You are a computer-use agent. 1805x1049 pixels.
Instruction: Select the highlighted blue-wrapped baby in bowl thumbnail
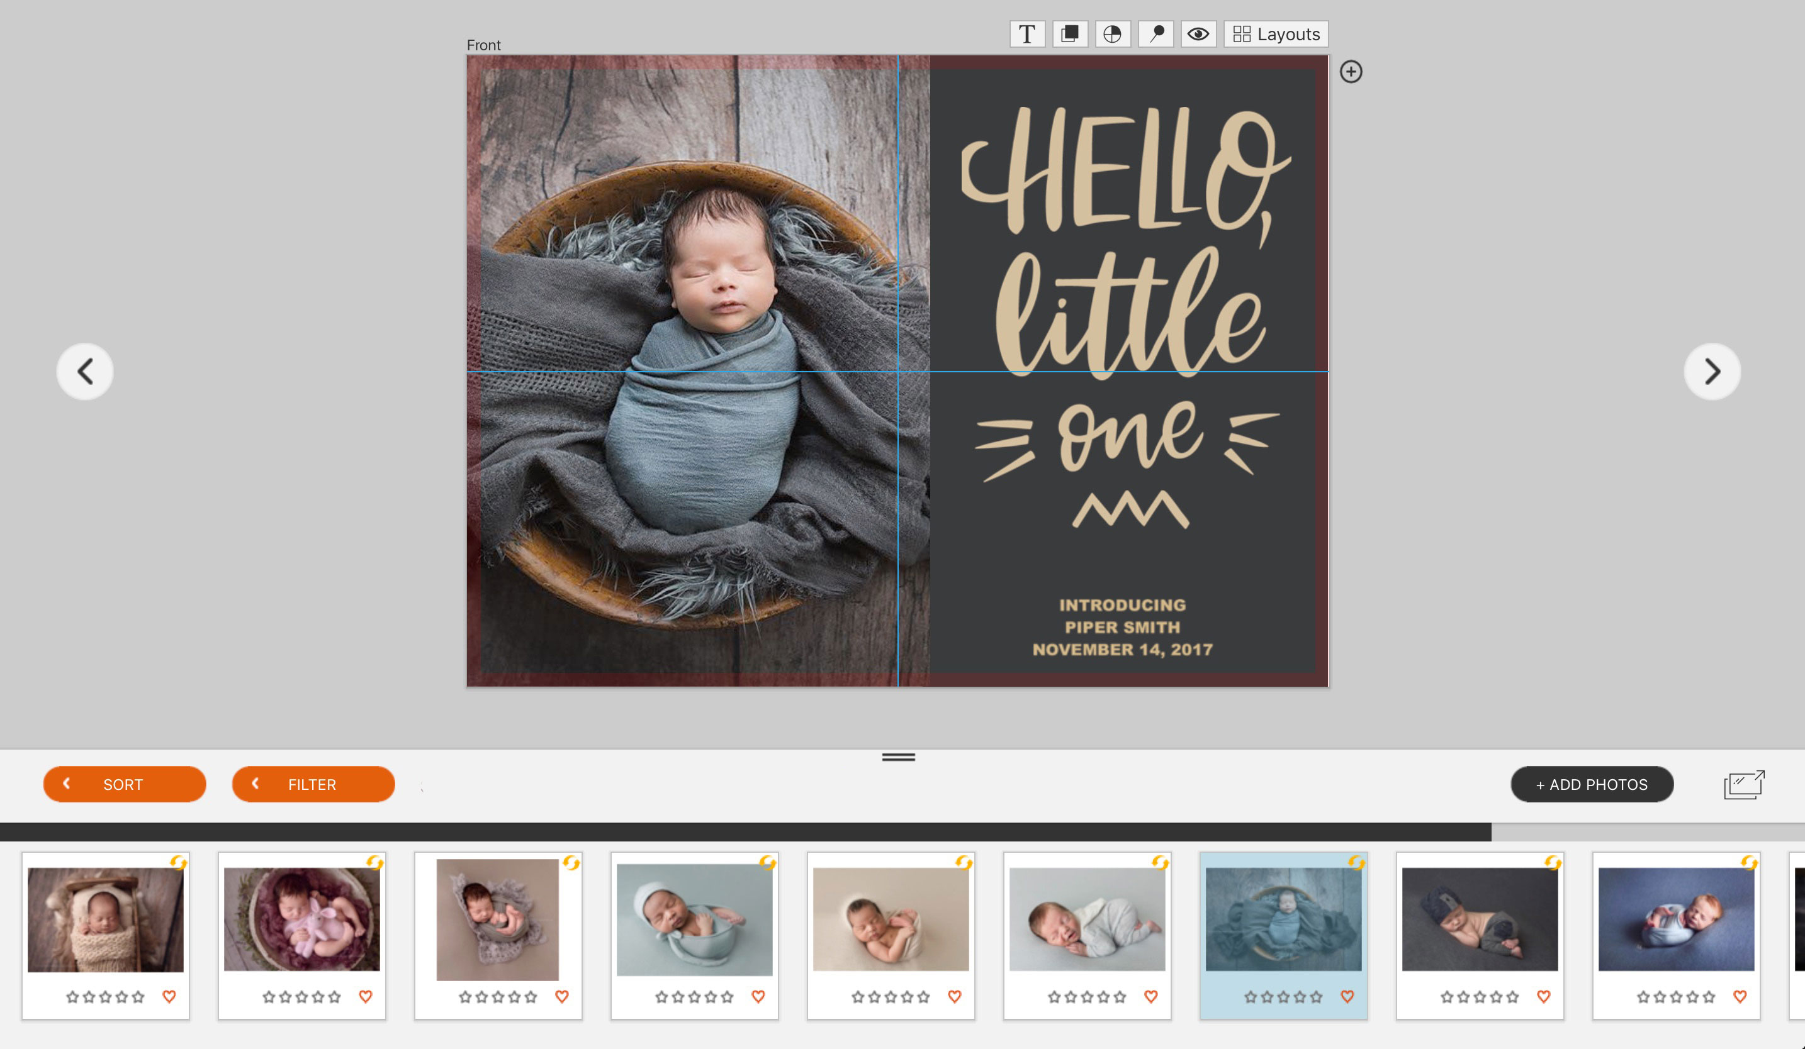1283,919
